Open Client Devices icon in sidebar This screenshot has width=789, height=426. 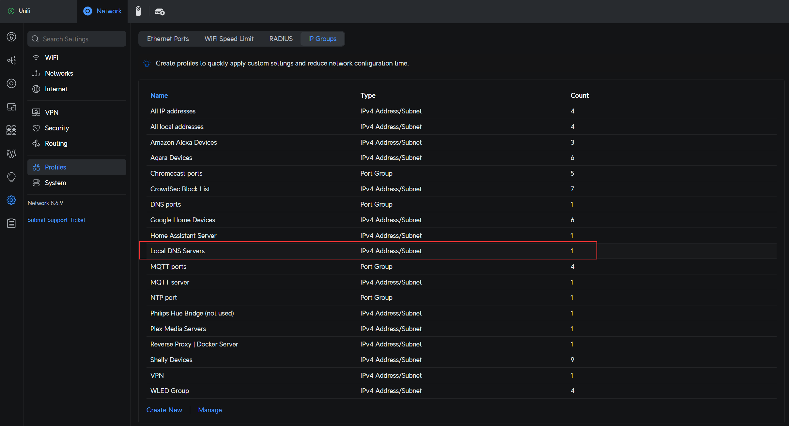point(11,107)
